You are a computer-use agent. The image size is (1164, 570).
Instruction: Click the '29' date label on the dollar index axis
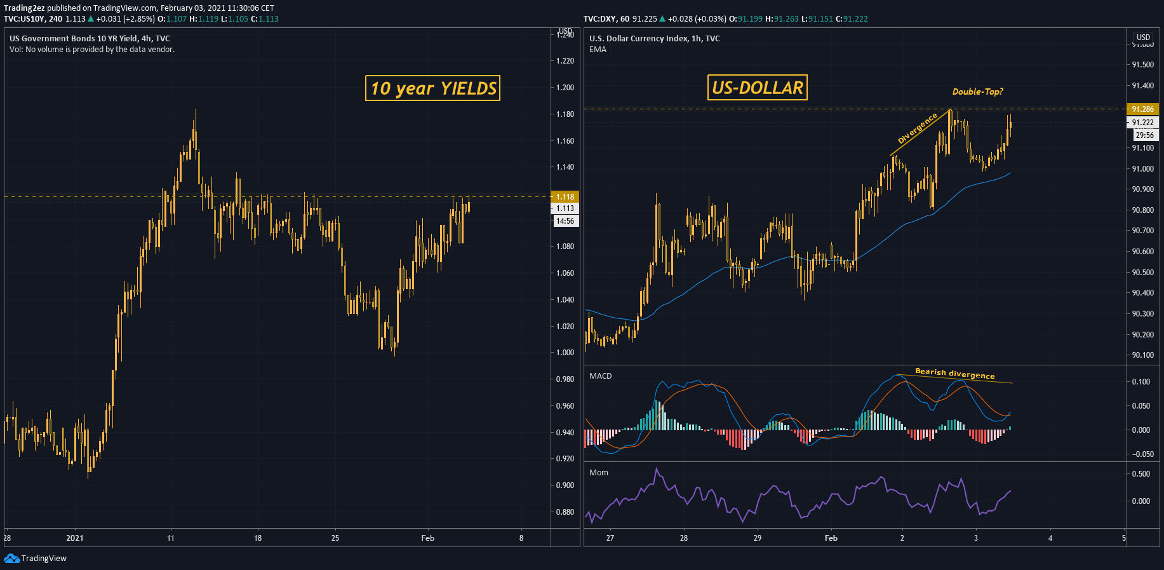[758, 538]
